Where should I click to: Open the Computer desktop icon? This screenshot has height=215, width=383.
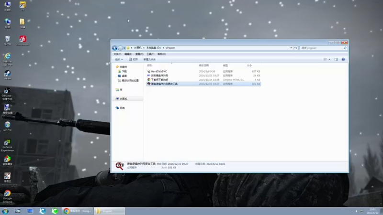coord(7,6)
